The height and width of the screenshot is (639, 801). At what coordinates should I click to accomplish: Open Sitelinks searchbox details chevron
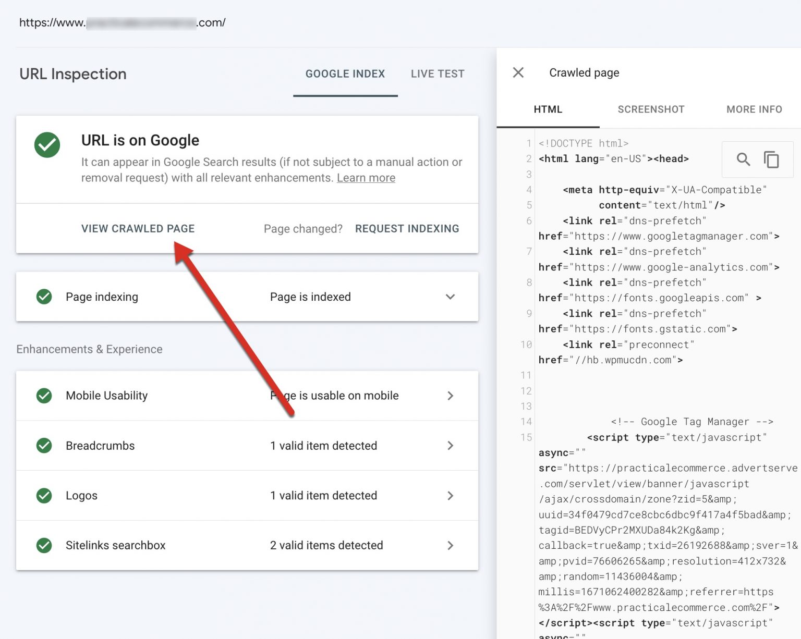(450, 546)
